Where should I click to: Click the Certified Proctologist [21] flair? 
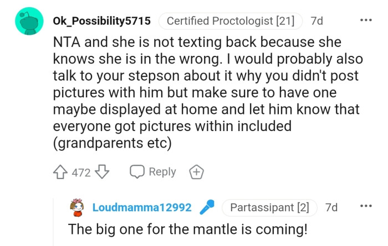[230, 21]
